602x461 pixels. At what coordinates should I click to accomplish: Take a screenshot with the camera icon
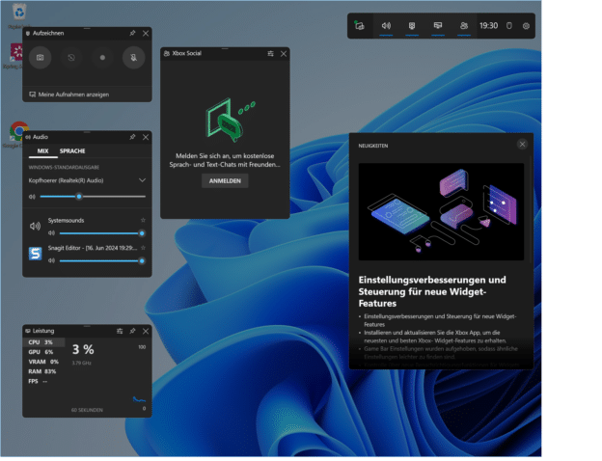[40, 58]
